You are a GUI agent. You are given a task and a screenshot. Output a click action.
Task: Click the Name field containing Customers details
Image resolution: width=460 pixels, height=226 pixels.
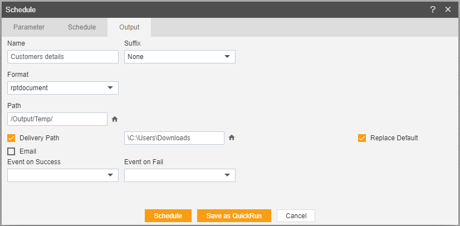tap(63, 57)
